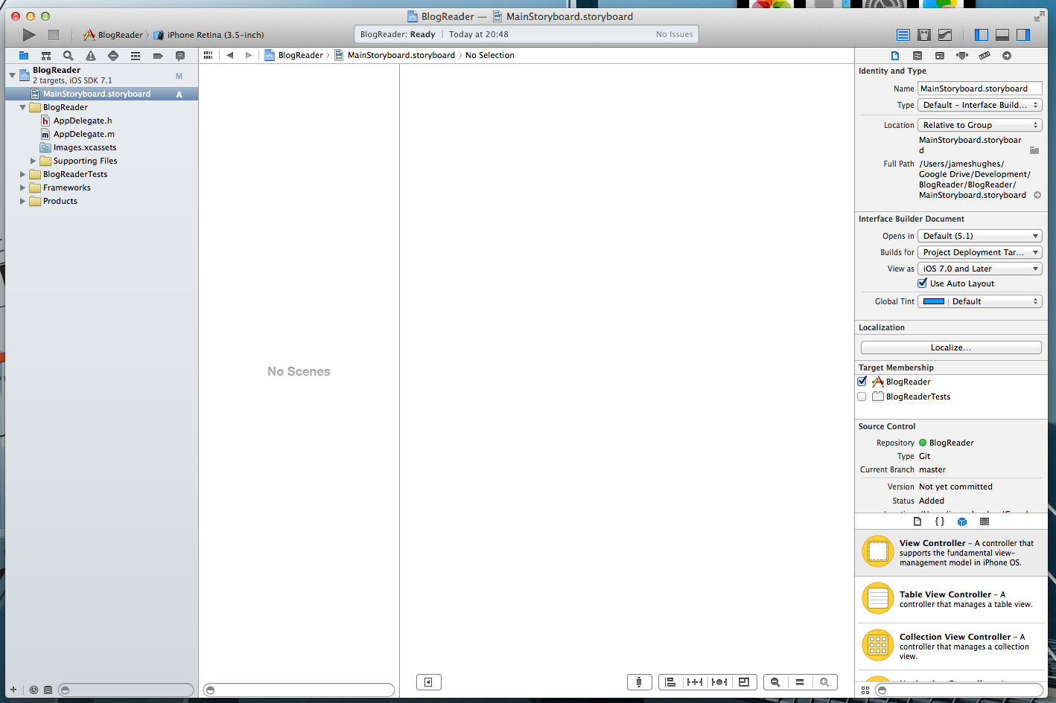Disable the Use Auto Layout checkbox

pyautogui.click(x=922, y=283)
